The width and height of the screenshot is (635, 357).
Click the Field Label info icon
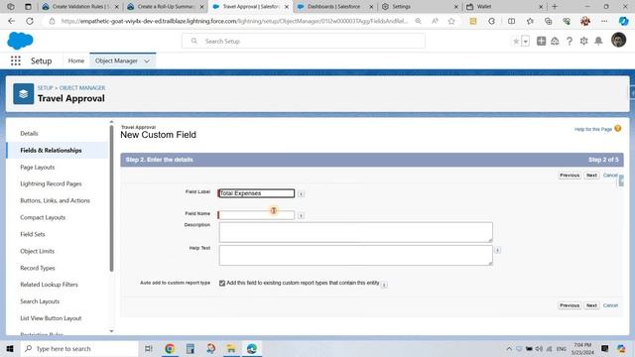(301, 194)
